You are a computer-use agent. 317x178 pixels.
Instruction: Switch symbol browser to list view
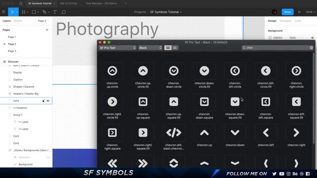tap(175, 48)
